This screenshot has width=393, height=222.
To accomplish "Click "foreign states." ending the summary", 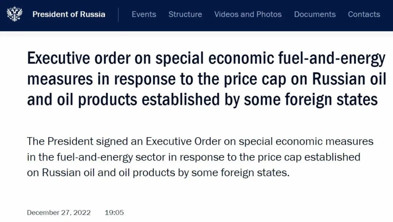I will point(255,173).
